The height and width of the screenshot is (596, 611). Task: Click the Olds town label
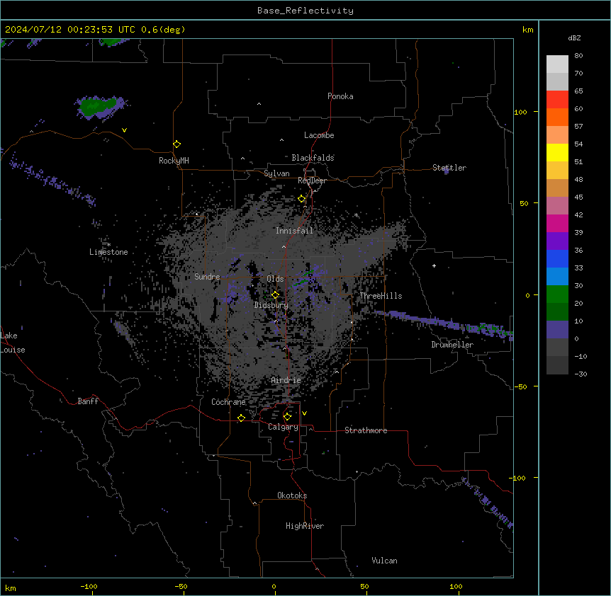(x=275, y=279)
